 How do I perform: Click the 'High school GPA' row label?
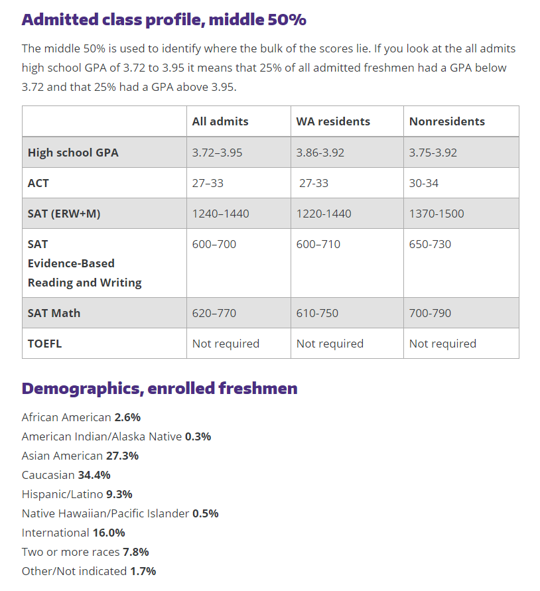73,153
